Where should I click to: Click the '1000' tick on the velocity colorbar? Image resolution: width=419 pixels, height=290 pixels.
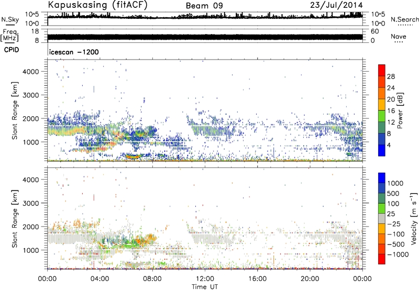[x=395, y=183]
